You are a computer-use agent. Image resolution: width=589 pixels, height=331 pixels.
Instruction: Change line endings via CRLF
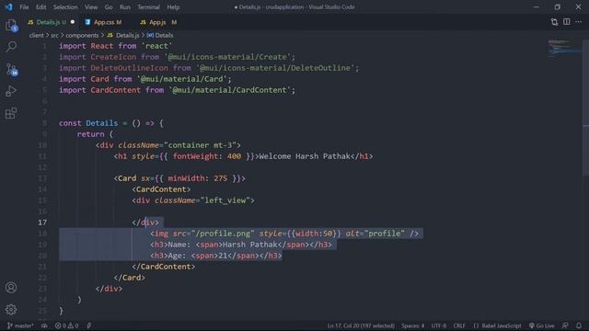point(459,325)
